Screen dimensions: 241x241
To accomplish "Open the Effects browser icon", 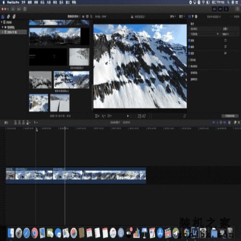I will [235, 122].
